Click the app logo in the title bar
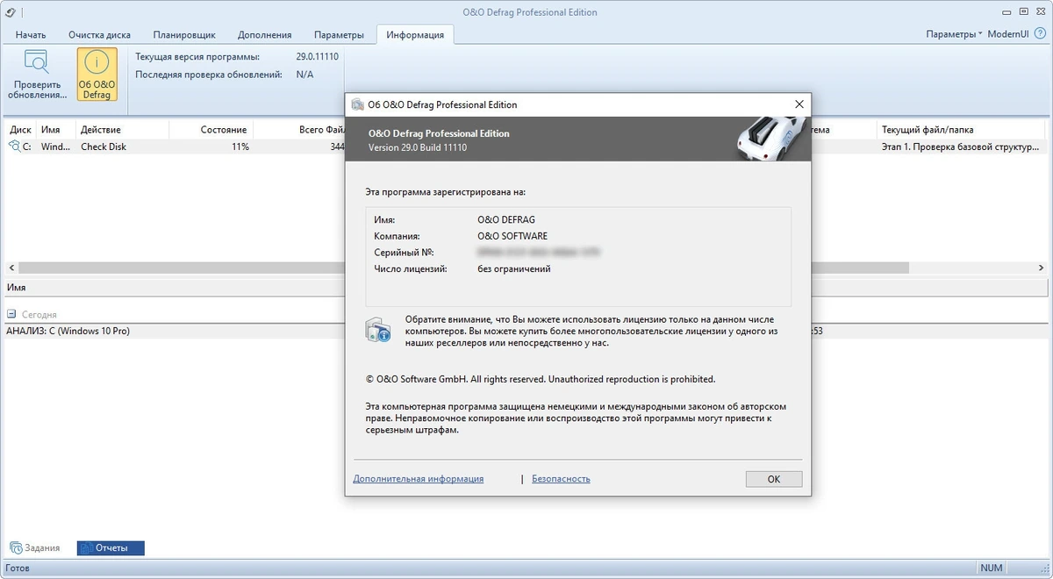 coord(10,12)
